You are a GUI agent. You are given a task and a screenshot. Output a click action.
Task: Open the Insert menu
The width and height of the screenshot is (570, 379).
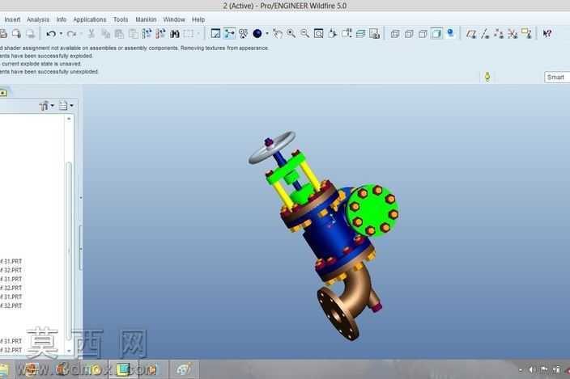click(x=12, y=19)
